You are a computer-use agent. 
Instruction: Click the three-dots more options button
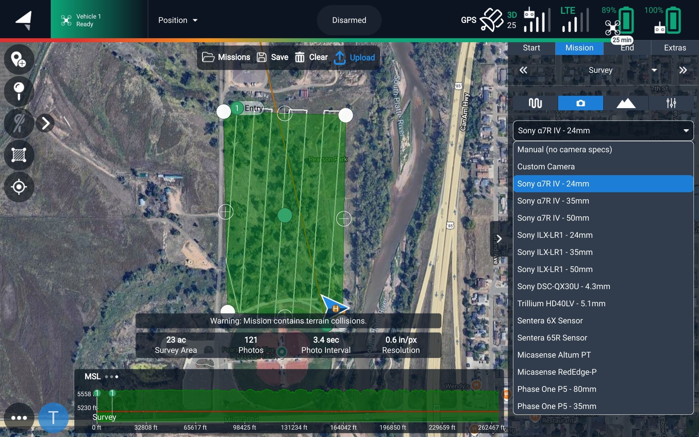point(19,418)
